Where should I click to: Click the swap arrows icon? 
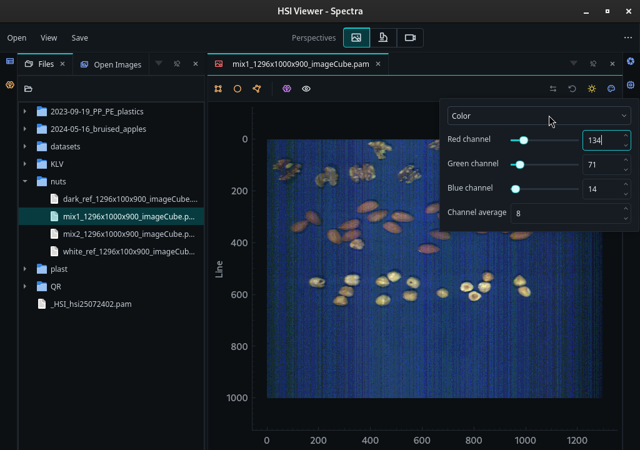(x=553, y=89)
